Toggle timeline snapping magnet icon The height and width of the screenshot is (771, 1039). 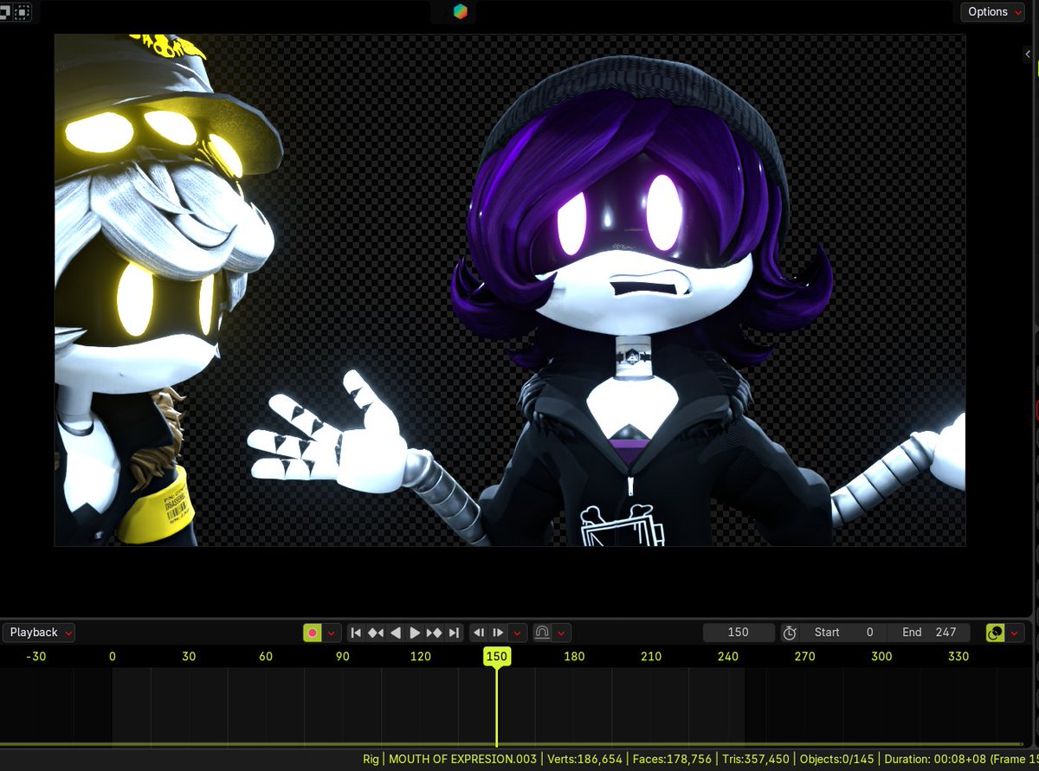[x=542, y=633]
